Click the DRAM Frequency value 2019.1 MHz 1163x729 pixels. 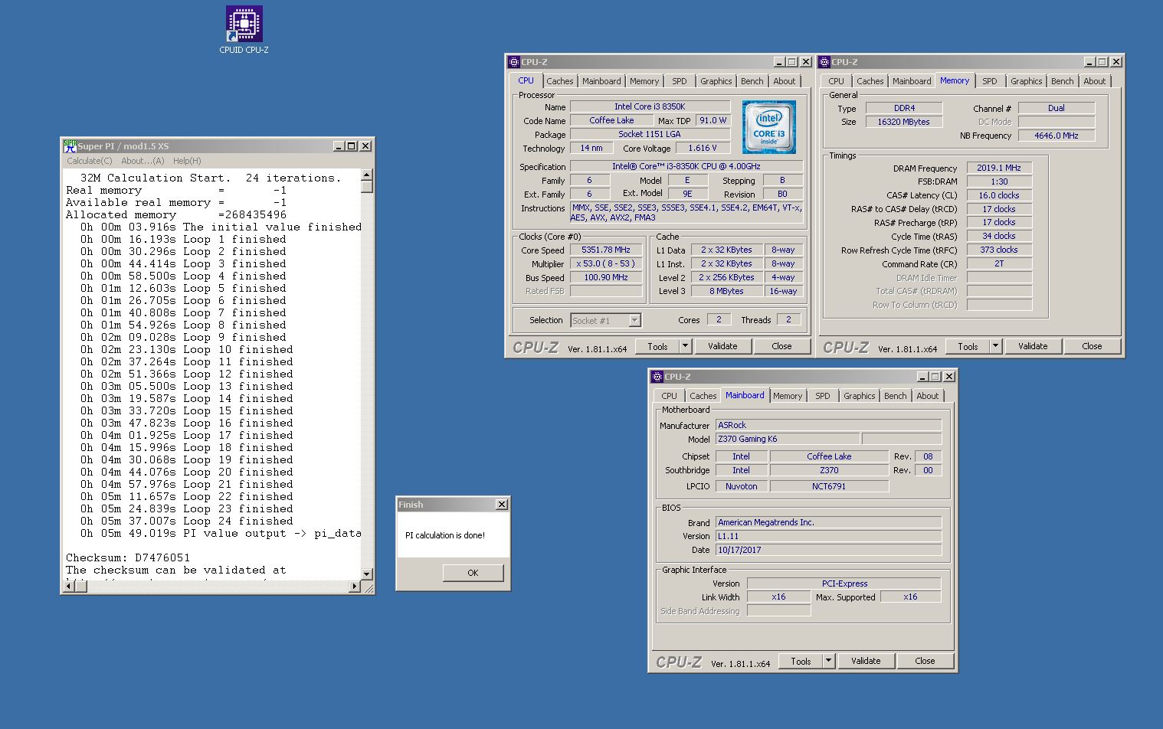(999, 168)
